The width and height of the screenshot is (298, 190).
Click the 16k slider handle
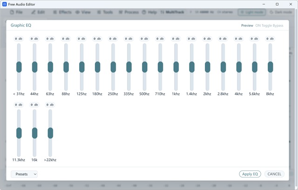point(34,133)
